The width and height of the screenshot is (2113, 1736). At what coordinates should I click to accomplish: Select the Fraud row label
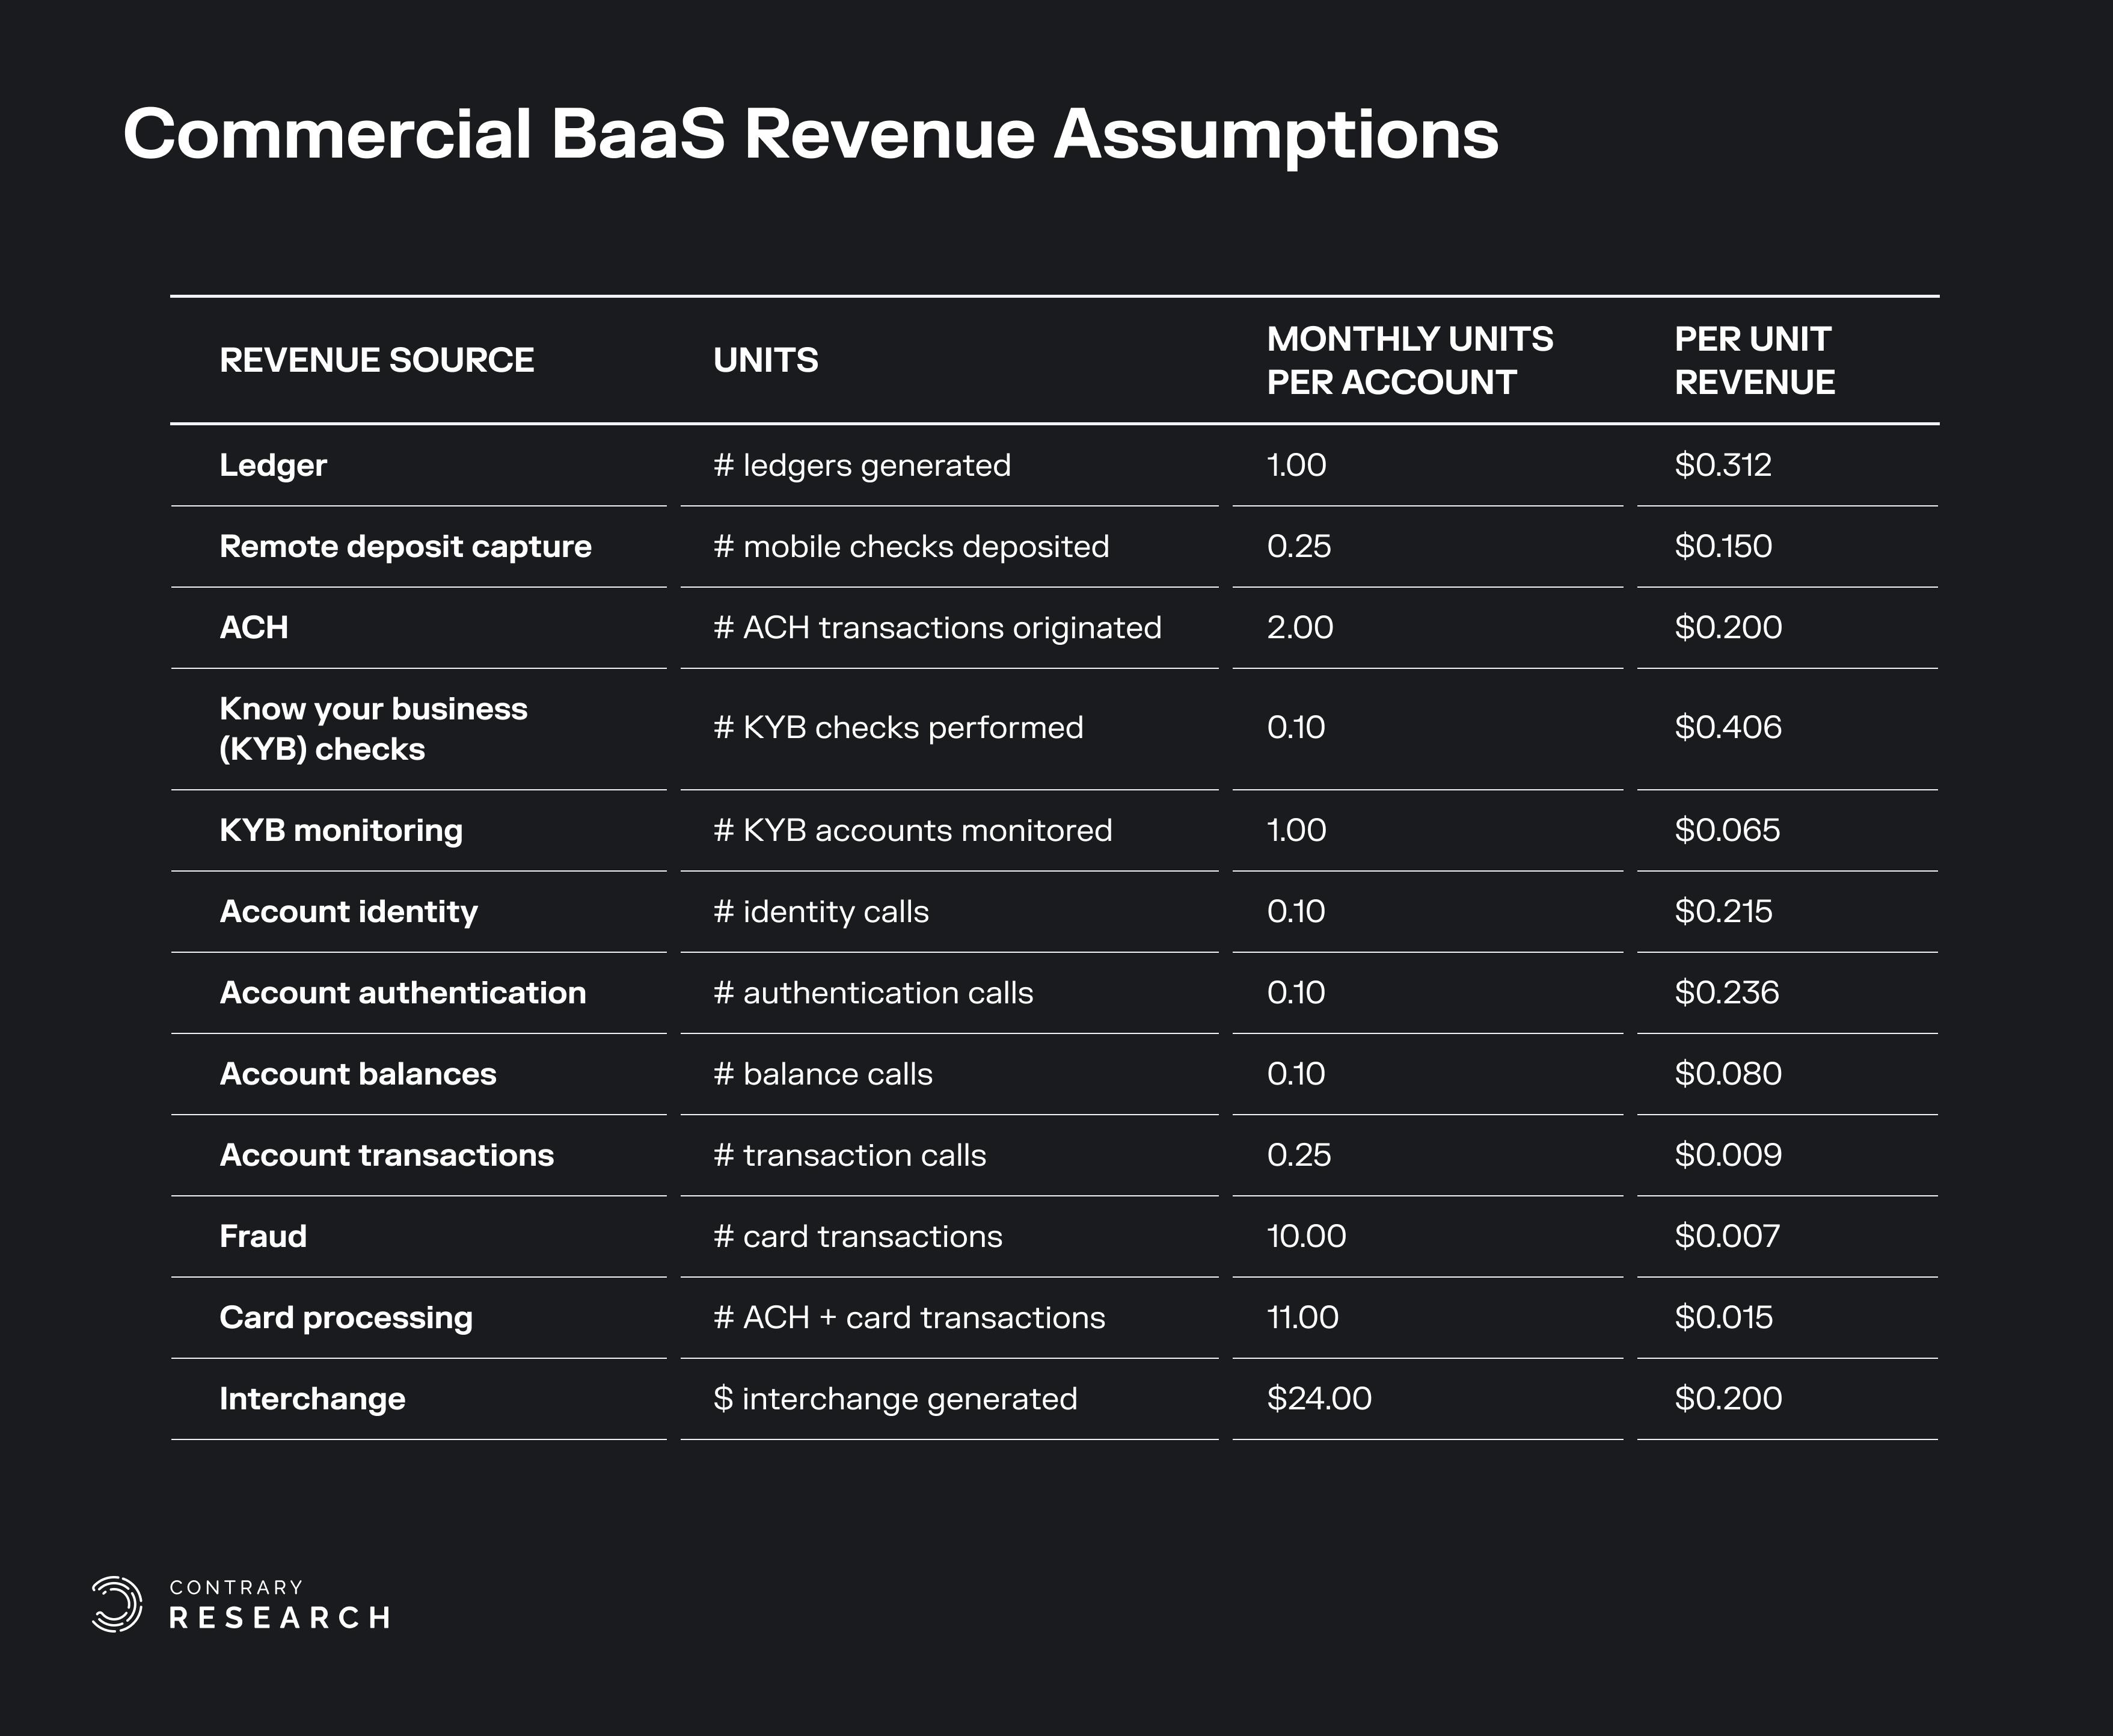tap(262, 1236)
